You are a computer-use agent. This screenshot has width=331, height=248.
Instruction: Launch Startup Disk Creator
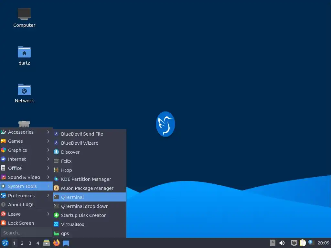[90, 215]
